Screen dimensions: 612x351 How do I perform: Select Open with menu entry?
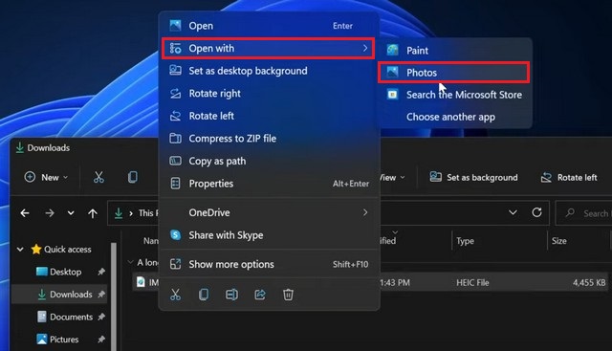click(x=269, y=49)
